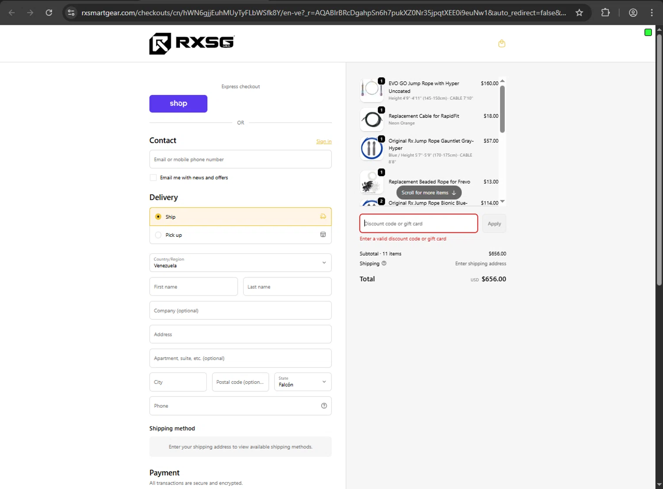Select the Ship delivery option
The image size is (663, 489).
click(x=240, y=217)
